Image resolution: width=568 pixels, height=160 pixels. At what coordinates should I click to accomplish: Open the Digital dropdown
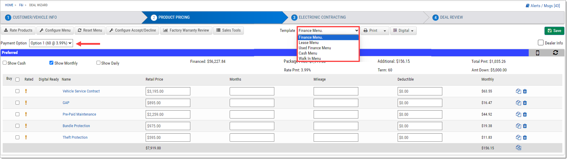pyautogui.click(x=403, y=31)
